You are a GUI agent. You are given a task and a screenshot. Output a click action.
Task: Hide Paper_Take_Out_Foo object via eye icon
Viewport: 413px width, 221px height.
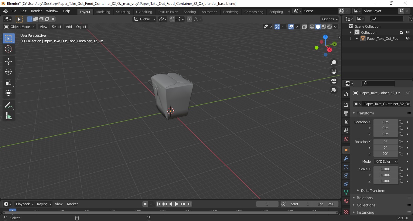408,38
